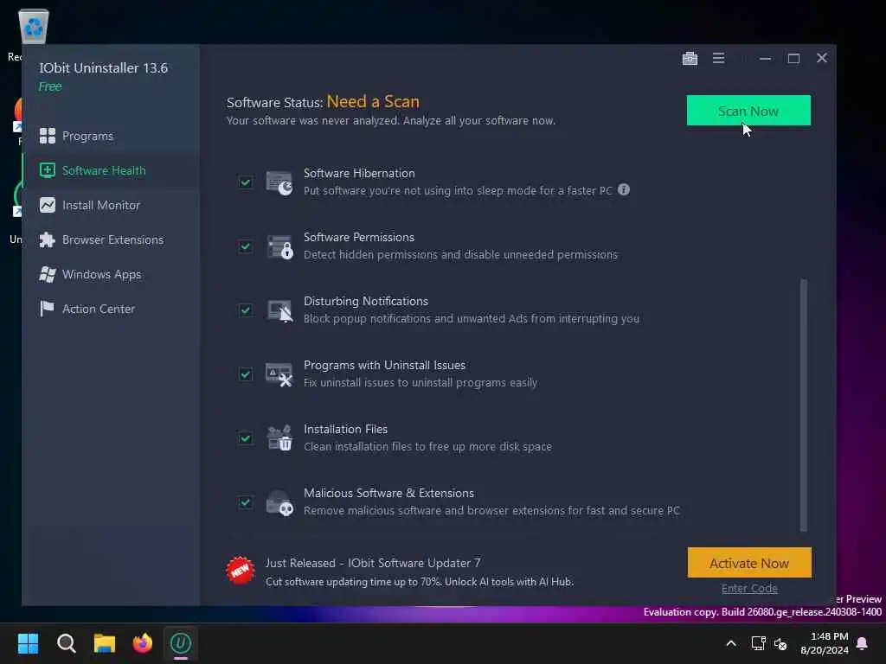Expand hidden system tray icons chevron

click(x=730, y=643)
